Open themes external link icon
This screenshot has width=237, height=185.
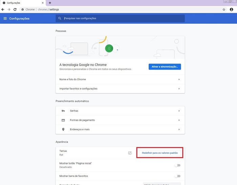130,153
